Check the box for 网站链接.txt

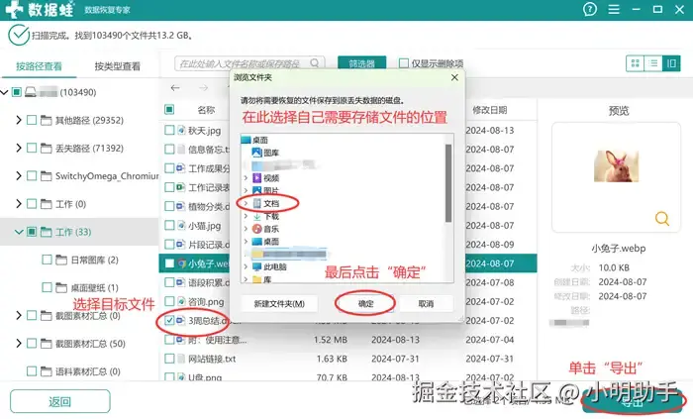tap(169, 359)
